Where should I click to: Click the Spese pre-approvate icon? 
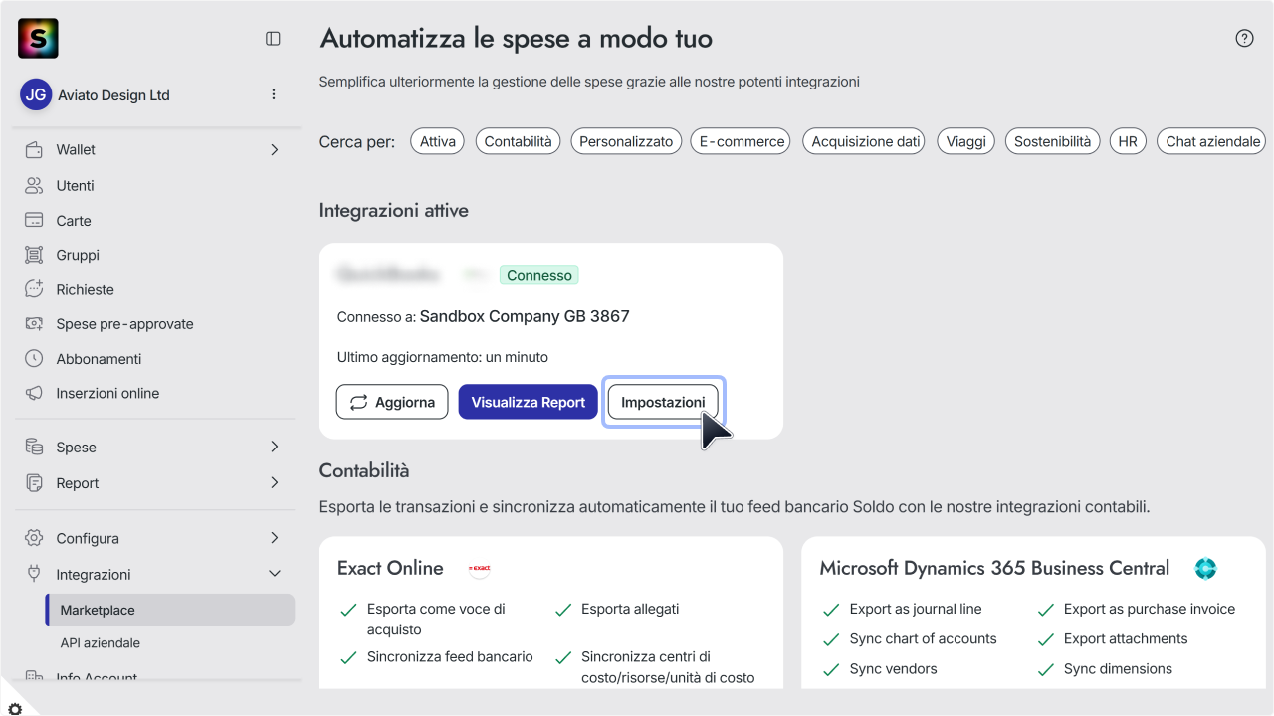[x=34, y=324]
